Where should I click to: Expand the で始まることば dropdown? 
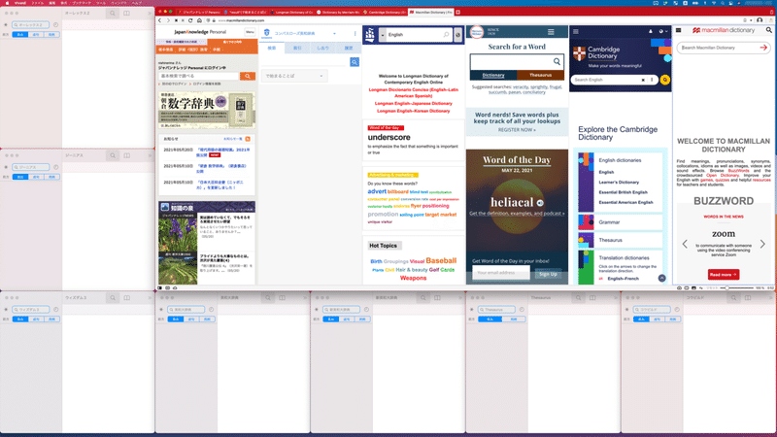coord(294,76)
